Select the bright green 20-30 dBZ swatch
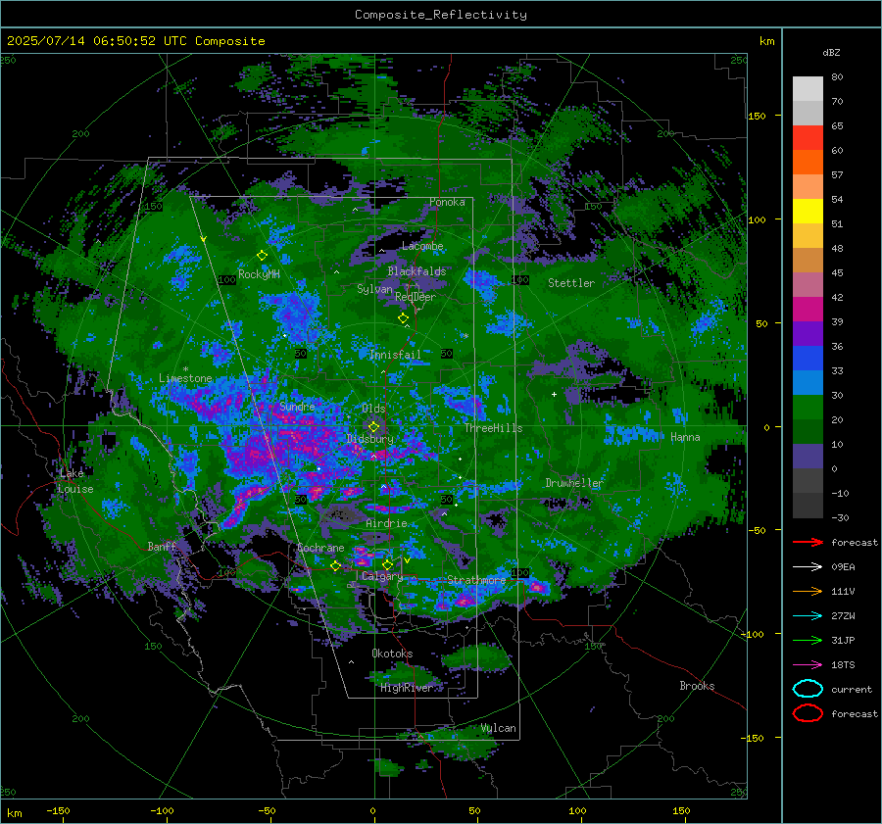882x824 pixels. pyautogui.click(x=808, y=408)
